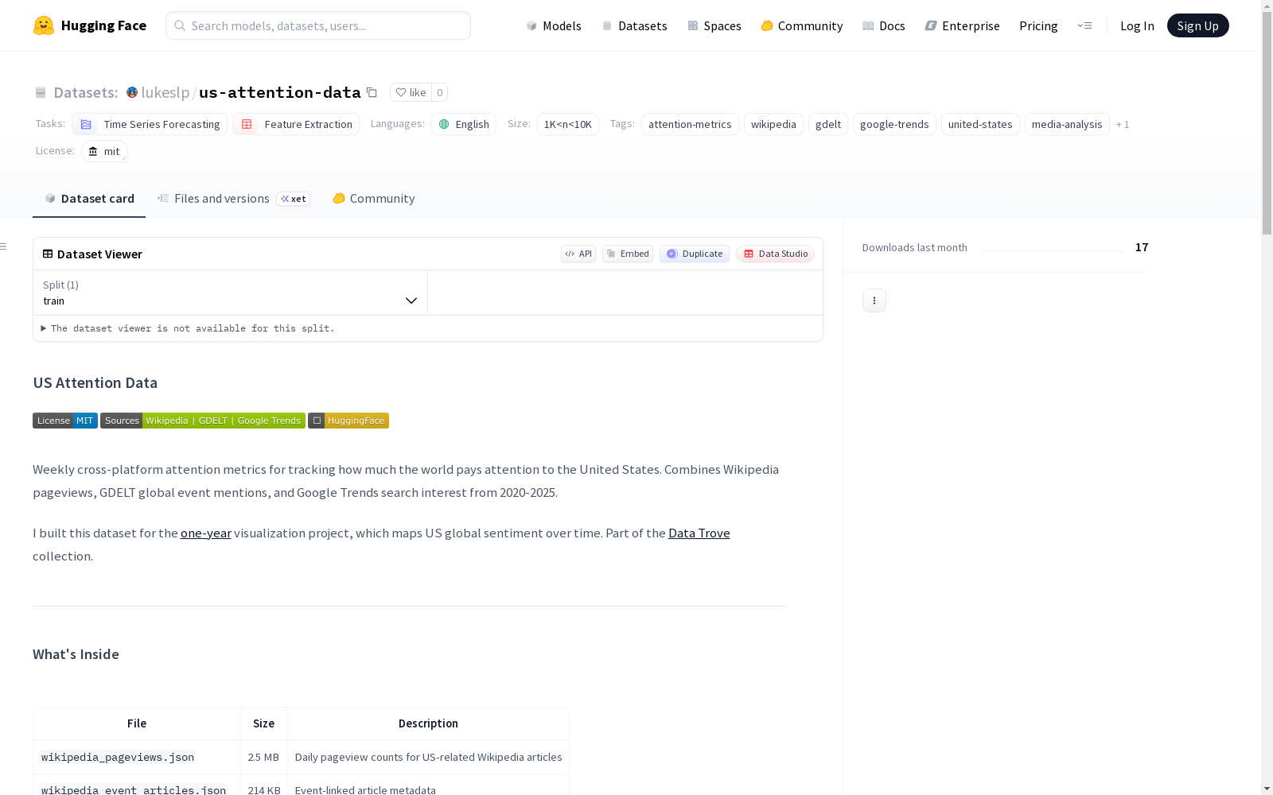The height and width of the screenshot is (795, 1273).
Task: Open the dataset Community tab
Action: point(374,199)
